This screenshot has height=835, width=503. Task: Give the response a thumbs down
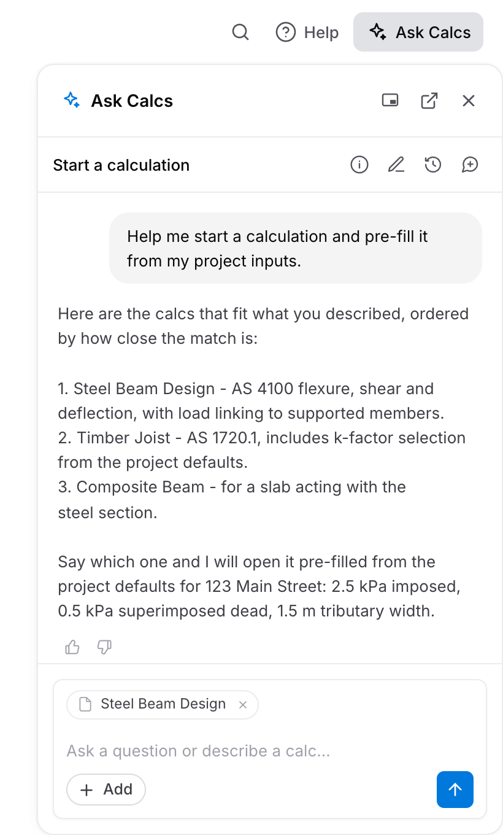(105, 647)
